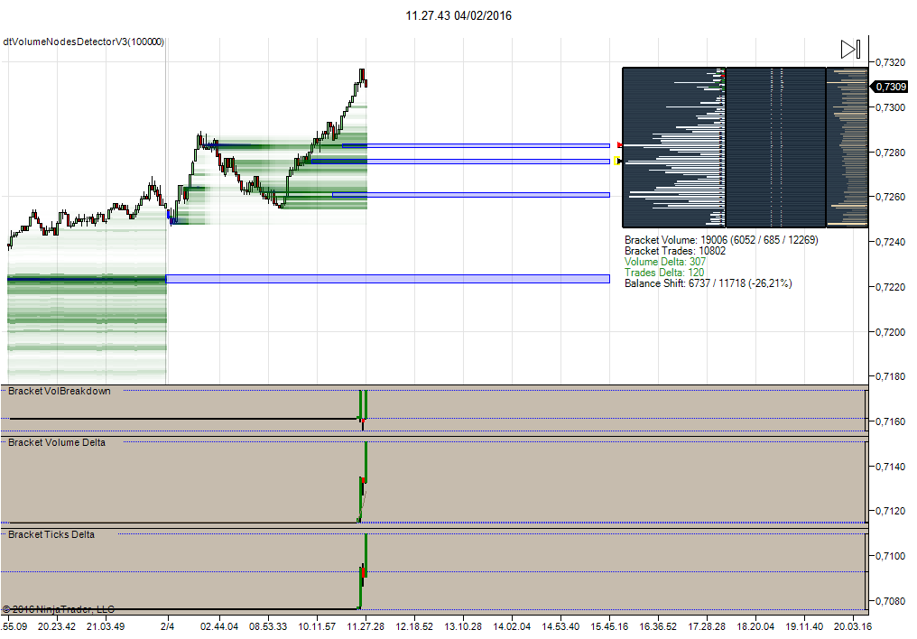Click the red arrow marker beside volume profile
The width and height of the screenshot is (917, 639).
[620, 145]
